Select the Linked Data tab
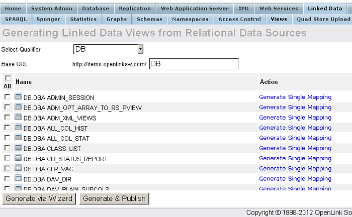Viewport: 352px width, 217px height. click(x=325, y=9)
